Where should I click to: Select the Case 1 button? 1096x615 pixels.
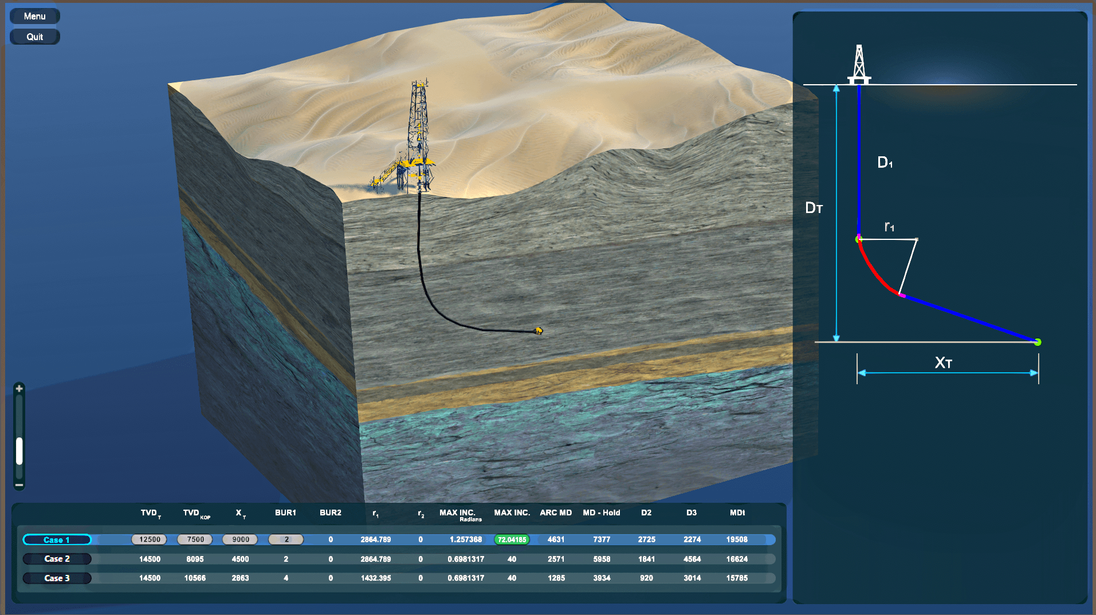pyautogui.click(x=57, y=539)
